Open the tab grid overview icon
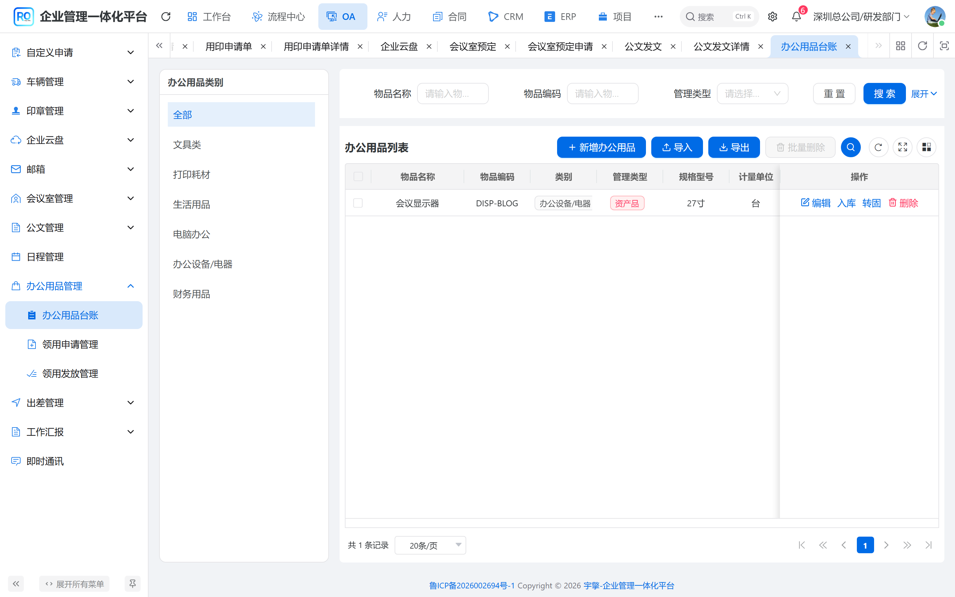The height and width of the screenshot is (597, 955). click(x=901, y=46)
